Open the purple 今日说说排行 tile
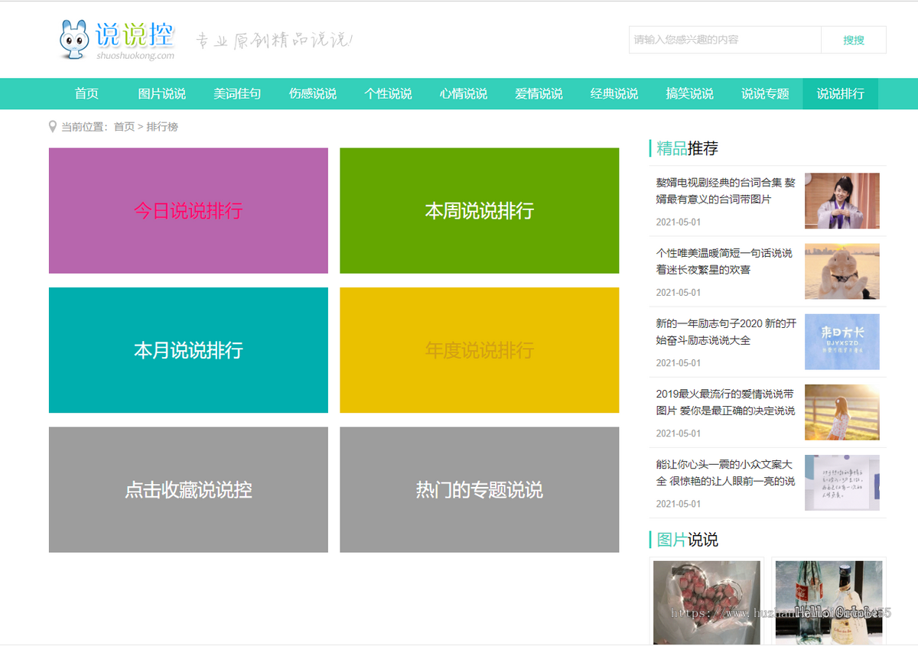 click(188, 210)
